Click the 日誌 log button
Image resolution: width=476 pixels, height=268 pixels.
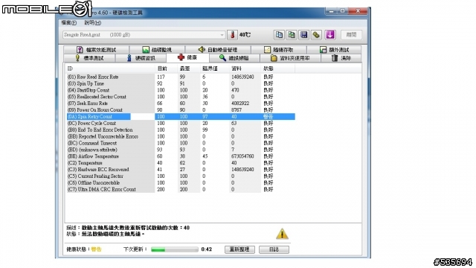tap(274, 249)
